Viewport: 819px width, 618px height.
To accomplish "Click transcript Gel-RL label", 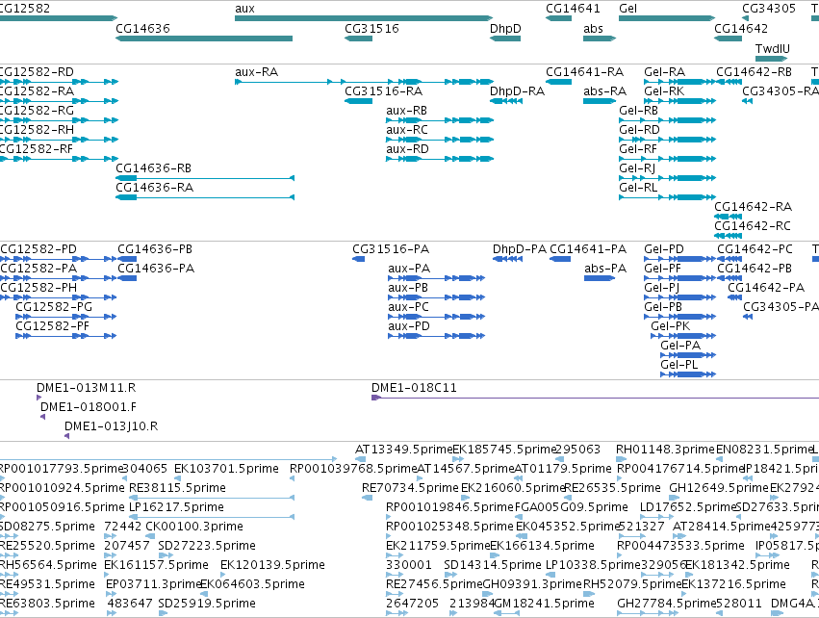I will 638,187.
